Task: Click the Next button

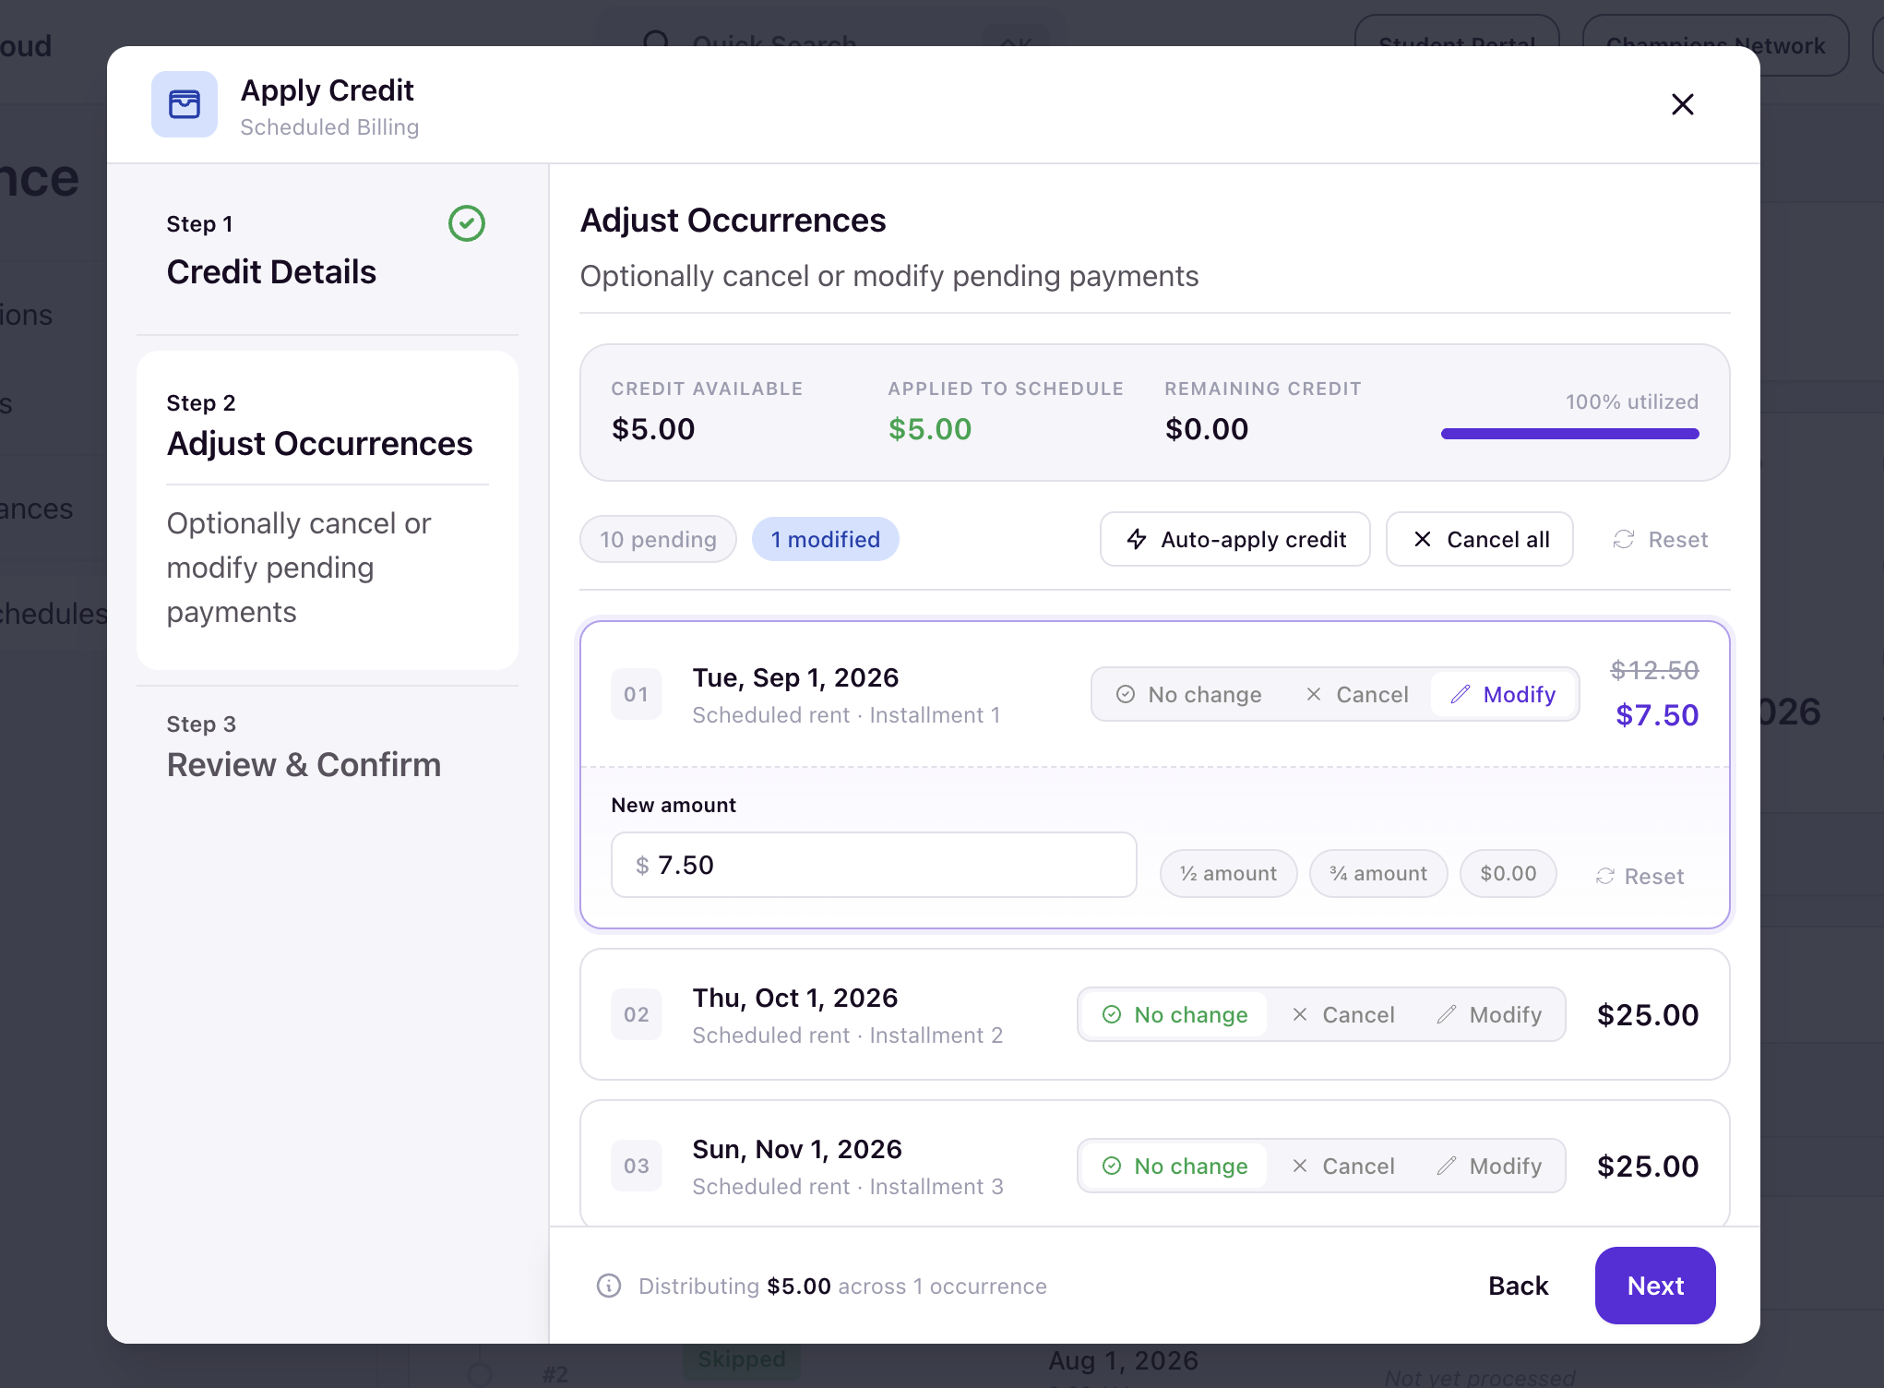Action: coord(1655,1286)
